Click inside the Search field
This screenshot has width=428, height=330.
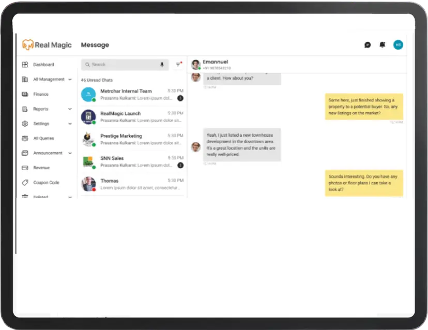coord(119,64)
